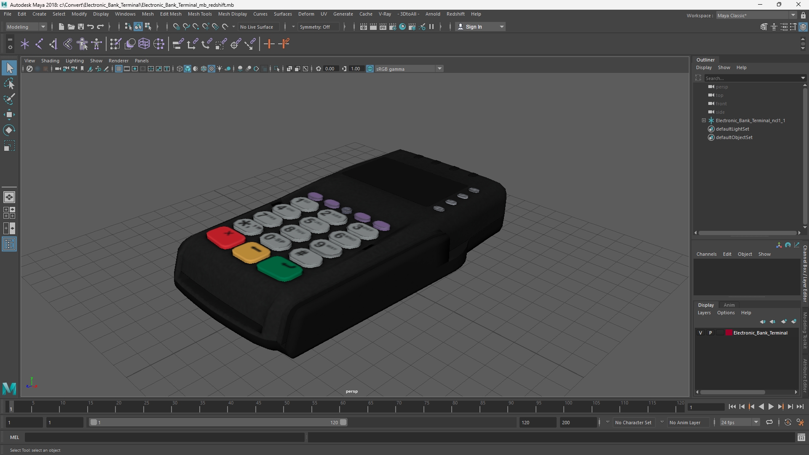Toggle playback P of Electronic_Bank_Terminal layer
The height and width of the screenshot is (455, 809).
coord(710,333)
